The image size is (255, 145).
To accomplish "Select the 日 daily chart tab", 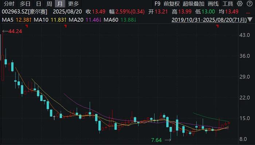I will pos(39,4).
